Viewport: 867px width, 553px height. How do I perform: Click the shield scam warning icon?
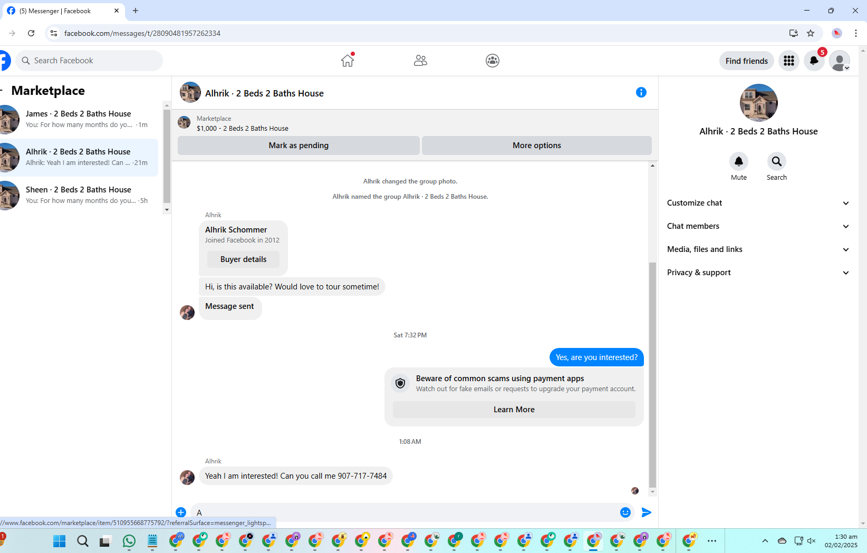coord(400,383)
